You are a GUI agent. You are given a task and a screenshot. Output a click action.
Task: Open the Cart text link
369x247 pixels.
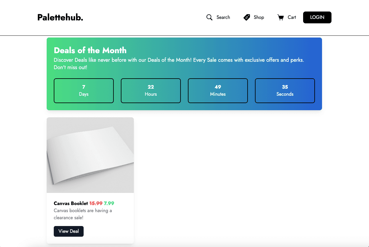pyautogui.click(x=292, y=17)
